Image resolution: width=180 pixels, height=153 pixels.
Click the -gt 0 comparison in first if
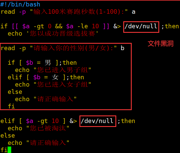[x=43, y=26]
